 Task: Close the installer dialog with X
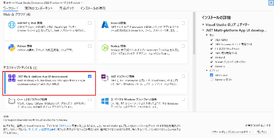(271, 2)
